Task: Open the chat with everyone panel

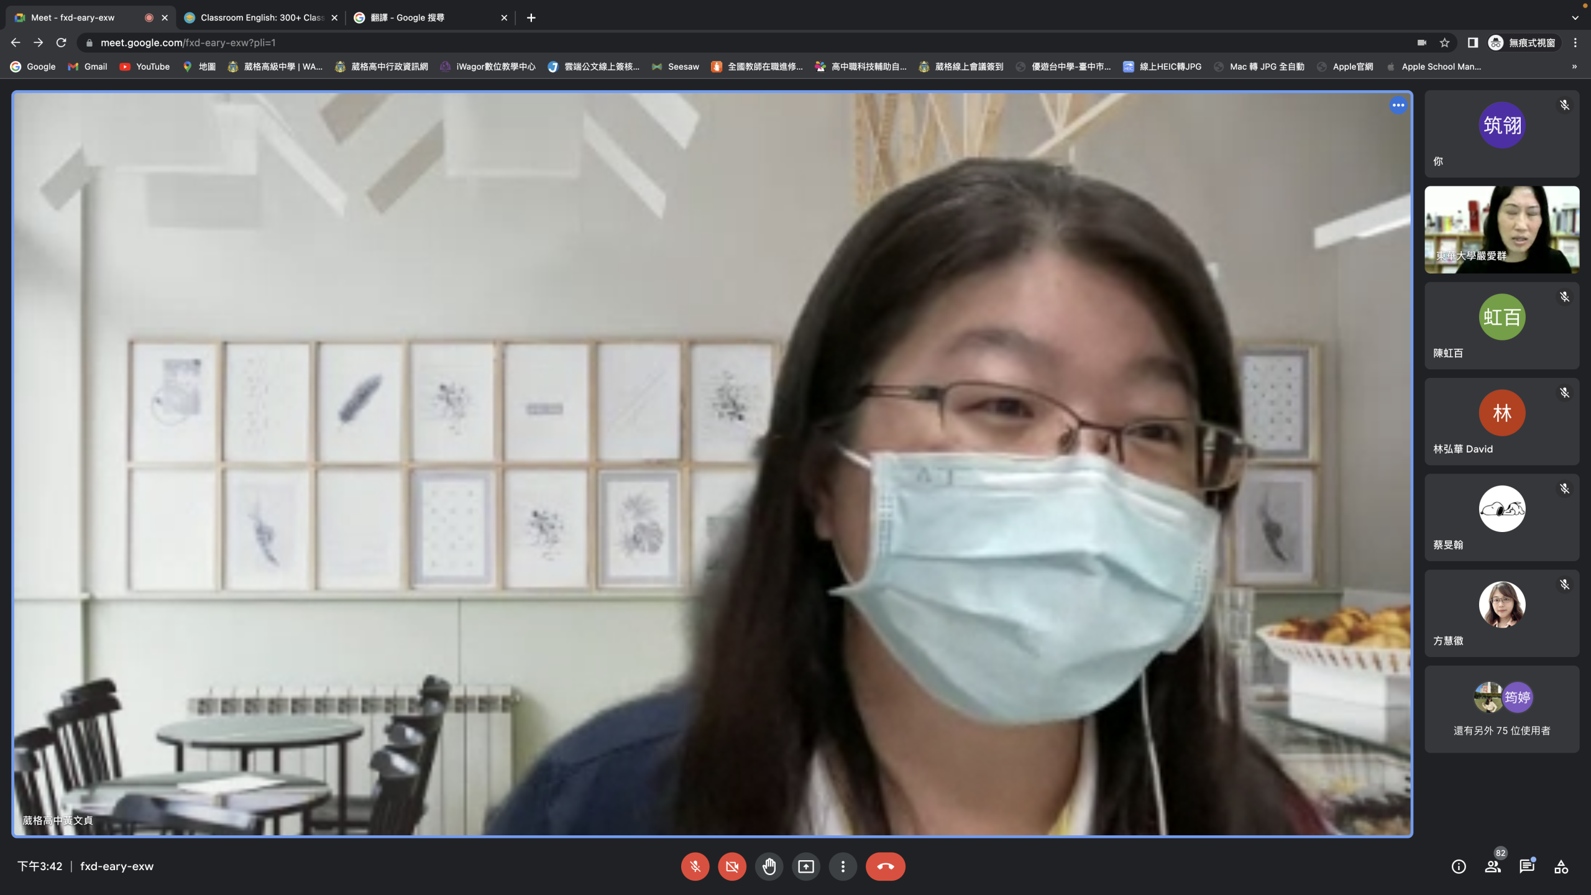Action: [1527, 866]
